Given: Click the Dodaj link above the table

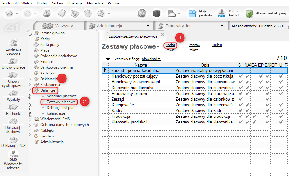Looking at the screenshot, I should [x=170, y=45].
